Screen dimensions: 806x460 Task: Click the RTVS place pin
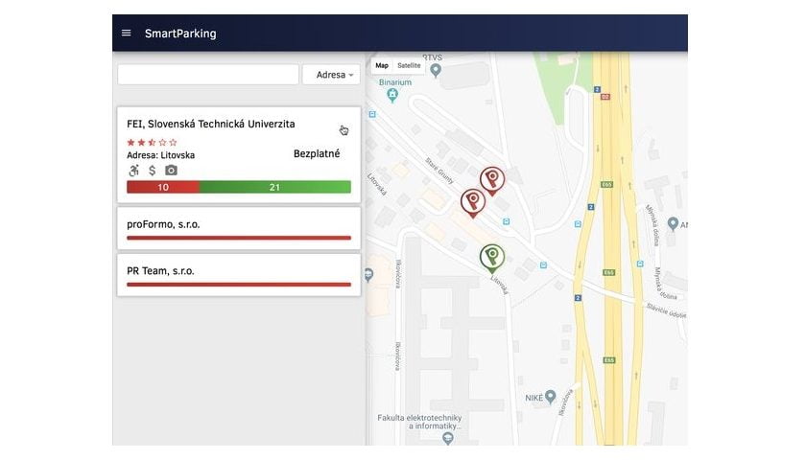436,70
